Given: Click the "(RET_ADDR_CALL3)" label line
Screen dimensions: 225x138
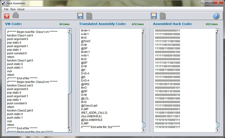Looking at the screenshot, I should [x=94, y=112].
